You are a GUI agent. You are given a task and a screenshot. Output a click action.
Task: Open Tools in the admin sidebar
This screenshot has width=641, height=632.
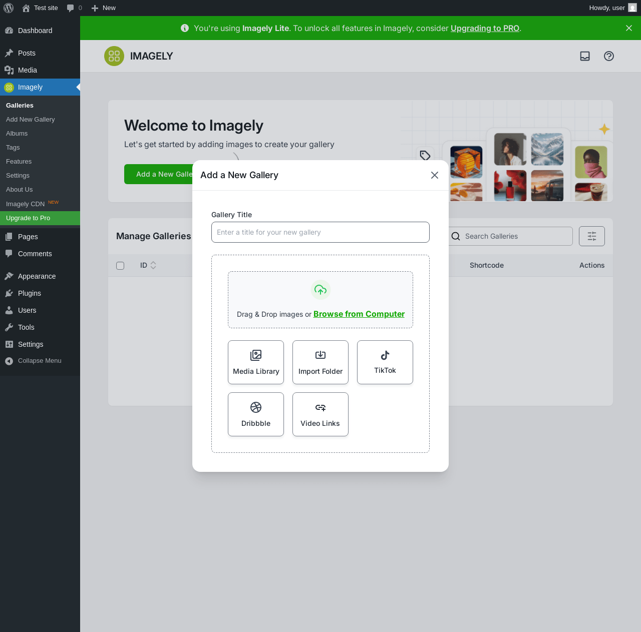pyautogui.click(x=40, y=327)
